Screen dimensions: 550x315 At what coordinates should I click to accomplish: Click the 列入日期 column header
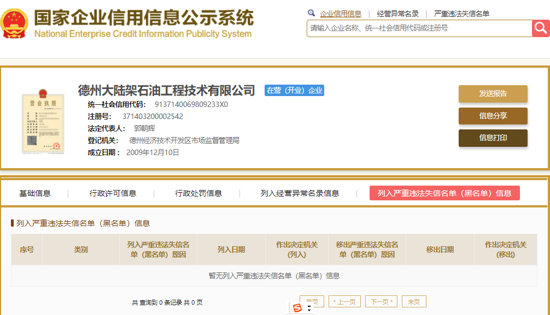pos(231,249)
